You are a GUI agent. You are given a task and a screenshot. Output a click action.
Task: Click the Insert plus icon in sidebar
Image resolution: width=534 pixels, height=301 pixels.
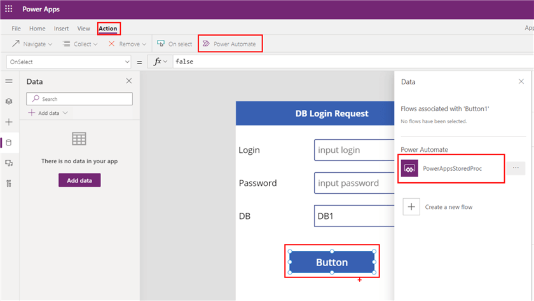click(9, 122)
